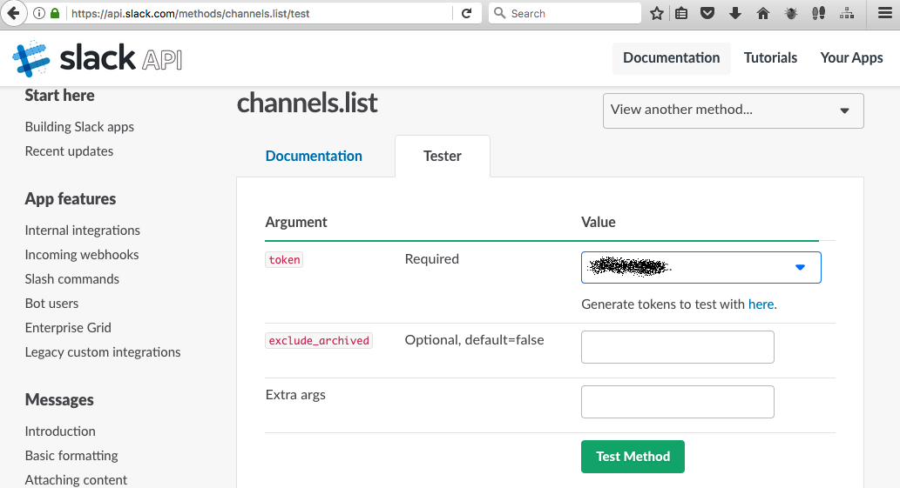Go back using the browser back arrow
Viewport: 900px width, 488px height.
click(14, 13)
